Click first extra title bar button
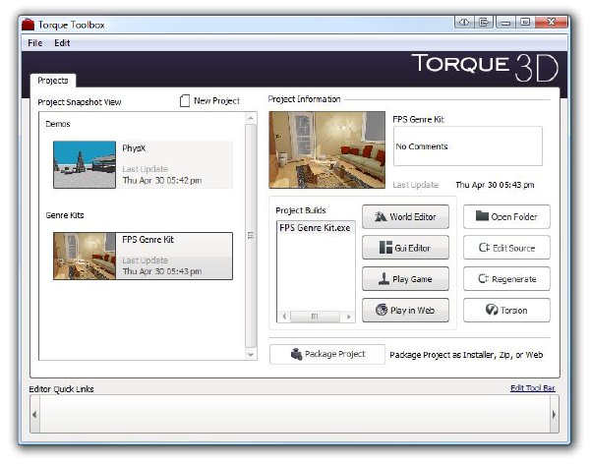 464,23
